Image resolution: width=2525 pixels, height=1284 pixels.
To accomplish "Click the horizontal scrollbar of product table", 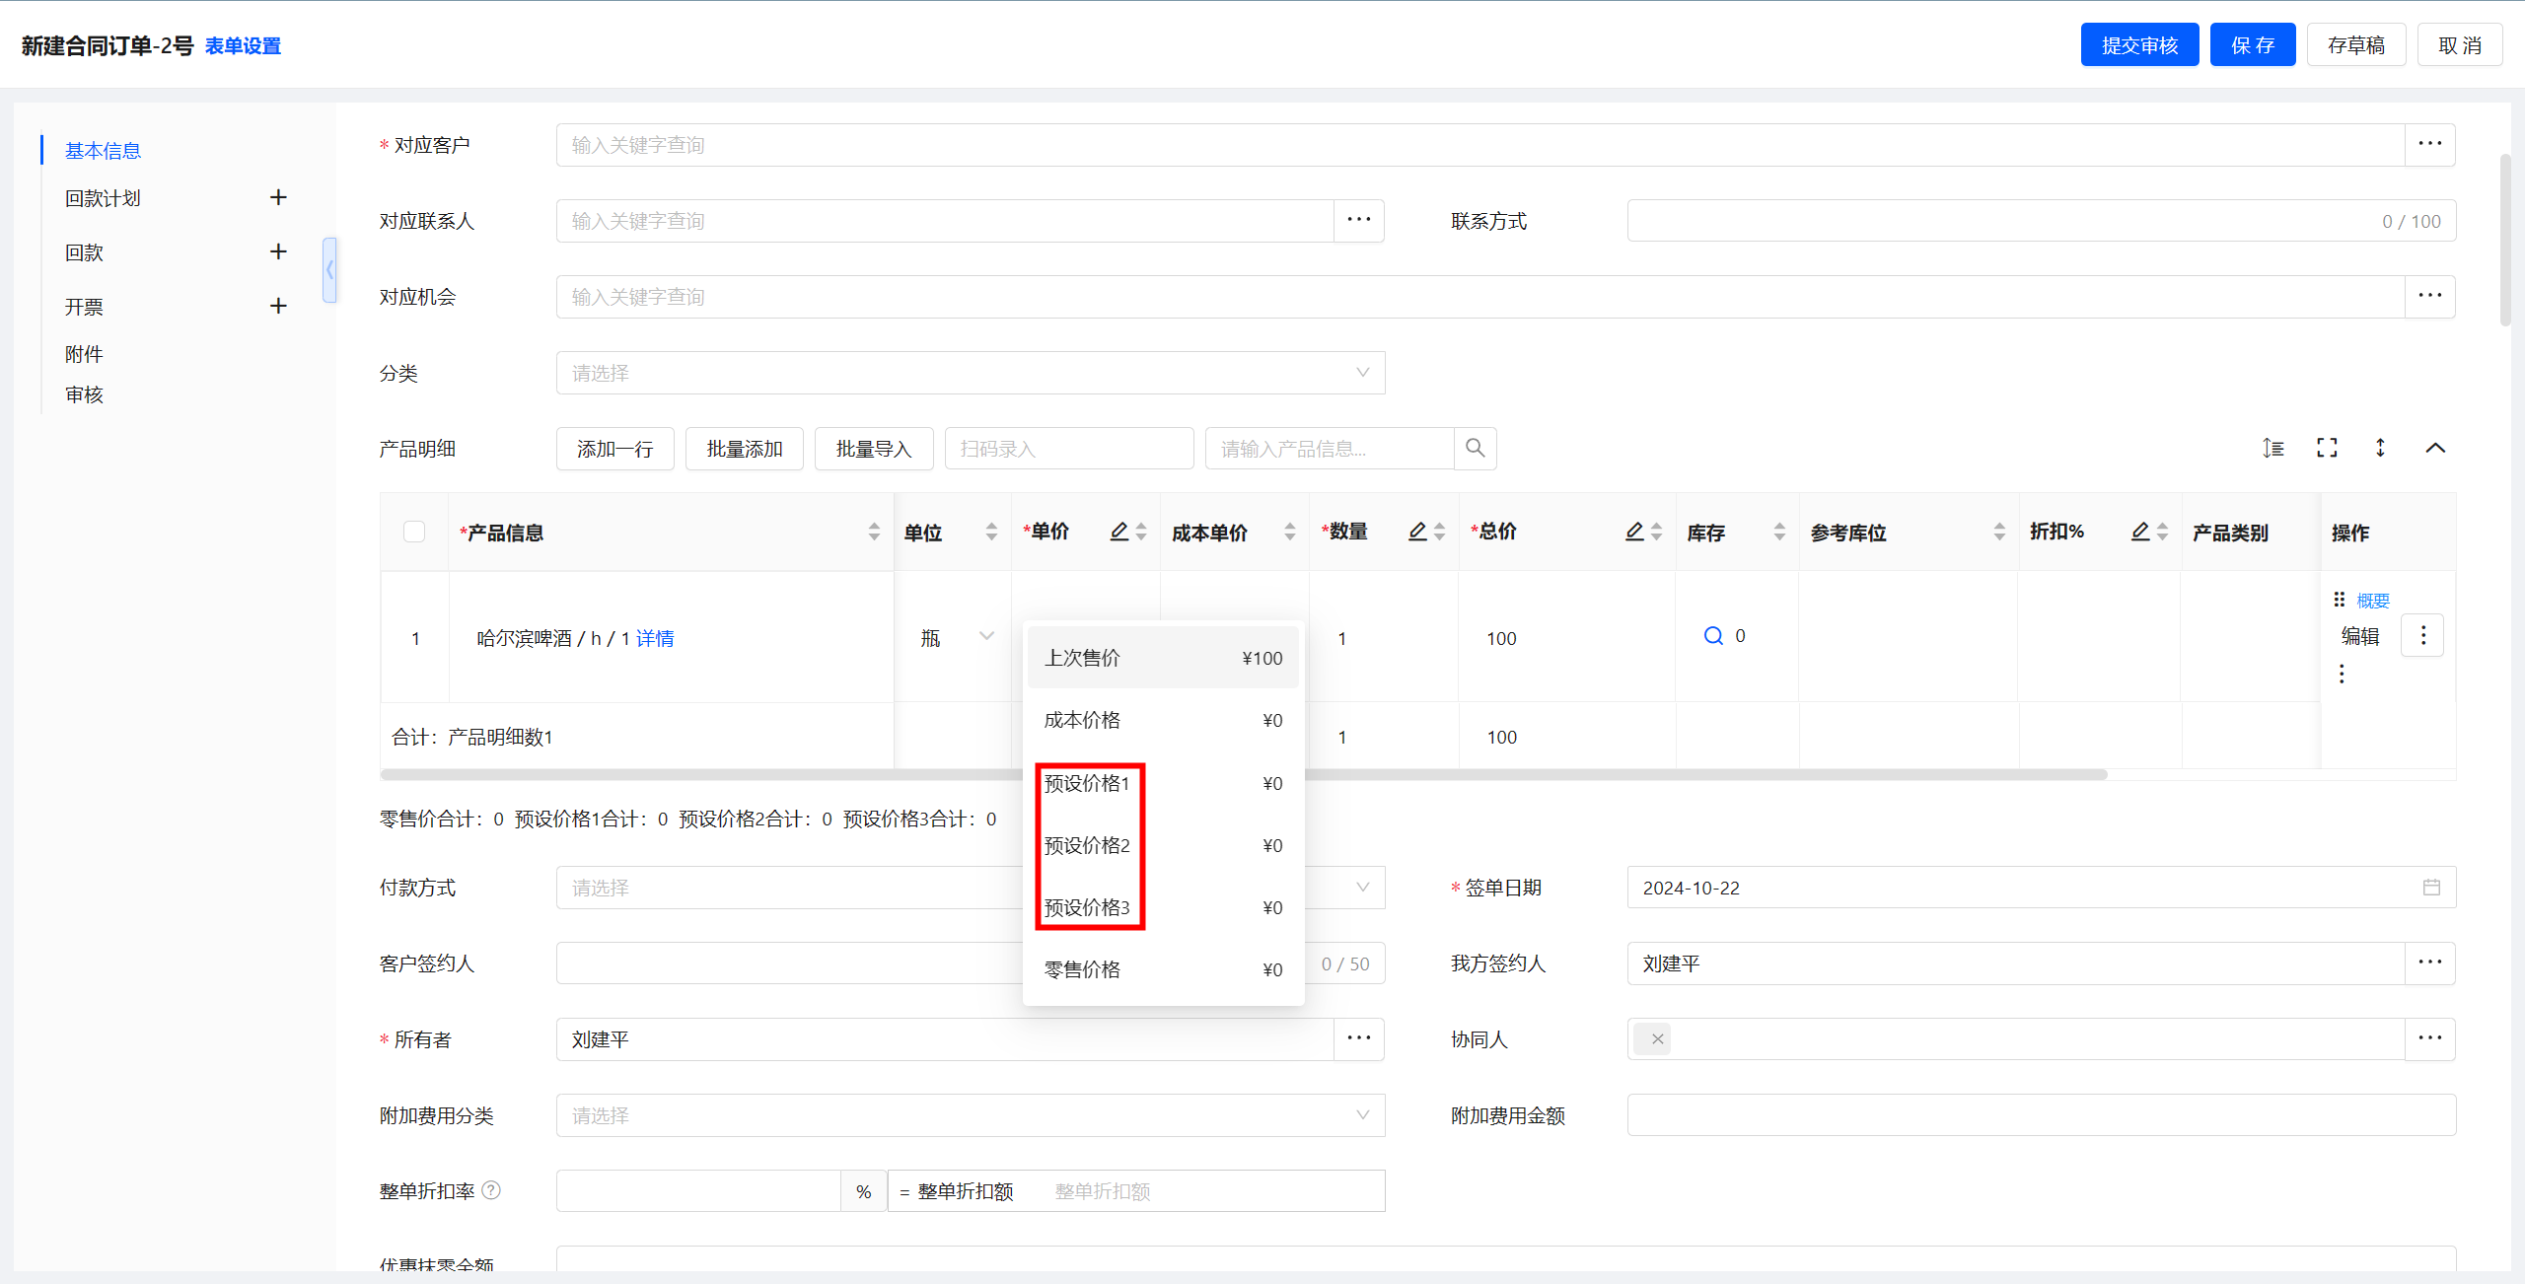I will [x=1244, y=774].
